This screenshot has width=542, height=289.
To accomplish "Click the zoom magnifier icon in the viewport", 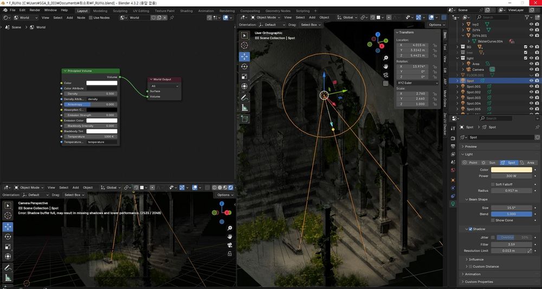I will point(385,57).
